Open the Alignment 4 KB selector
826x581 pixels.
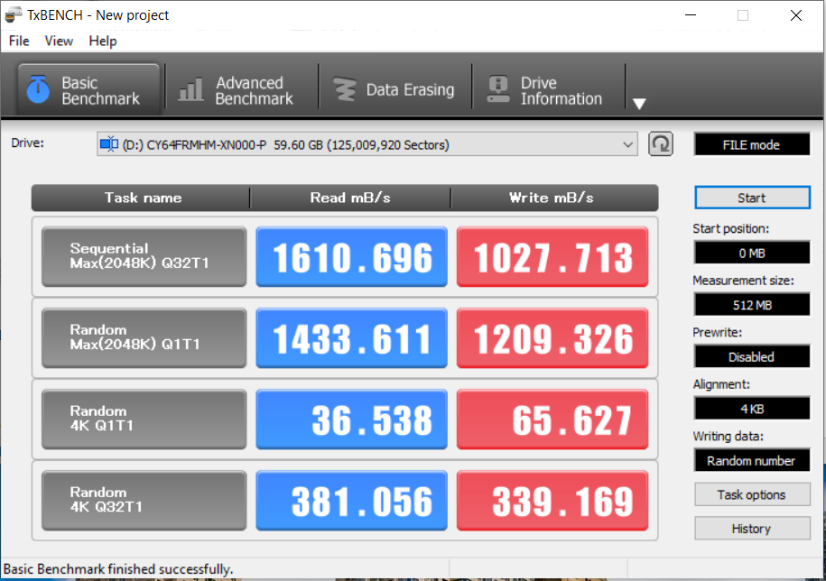[751, 409]
